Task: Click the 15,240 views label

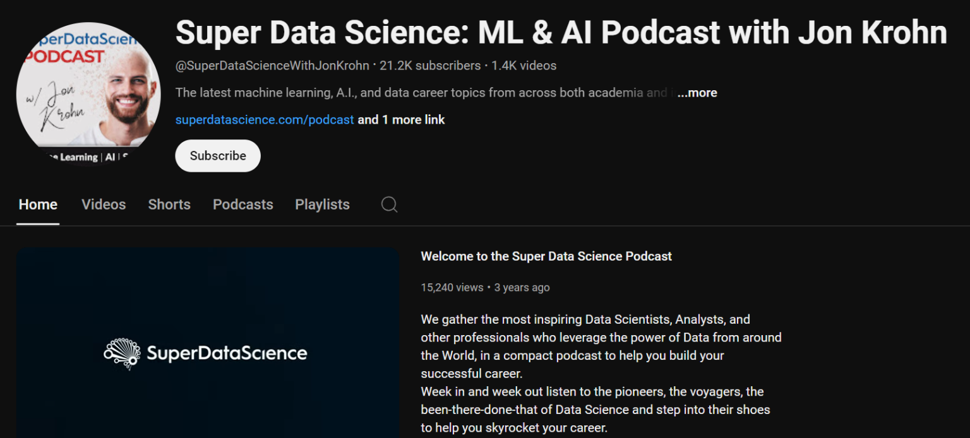Action: [452, 287]
